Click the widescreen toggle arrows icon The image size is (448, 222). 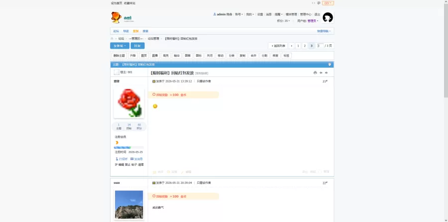tap(314, 3)
